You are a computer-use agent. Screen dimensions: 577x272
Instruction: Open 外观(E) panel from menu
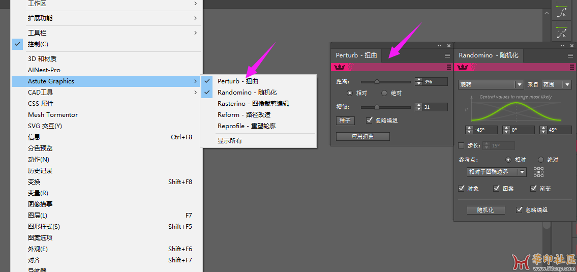click(107, 249)
